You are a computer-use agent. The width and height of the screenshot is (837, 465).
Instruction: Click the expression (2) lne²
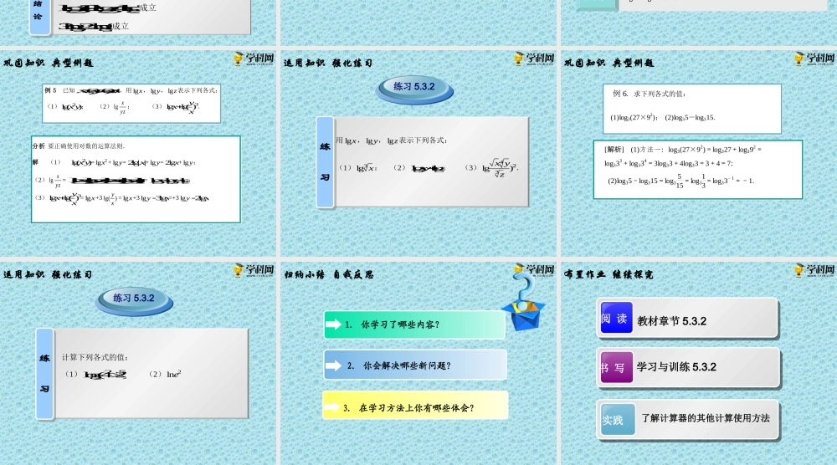tap(166, 374)
